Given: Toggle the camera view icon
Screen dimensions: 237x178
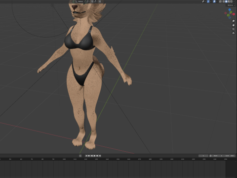Looking at the screenshot, I should (x=233, y=29).
